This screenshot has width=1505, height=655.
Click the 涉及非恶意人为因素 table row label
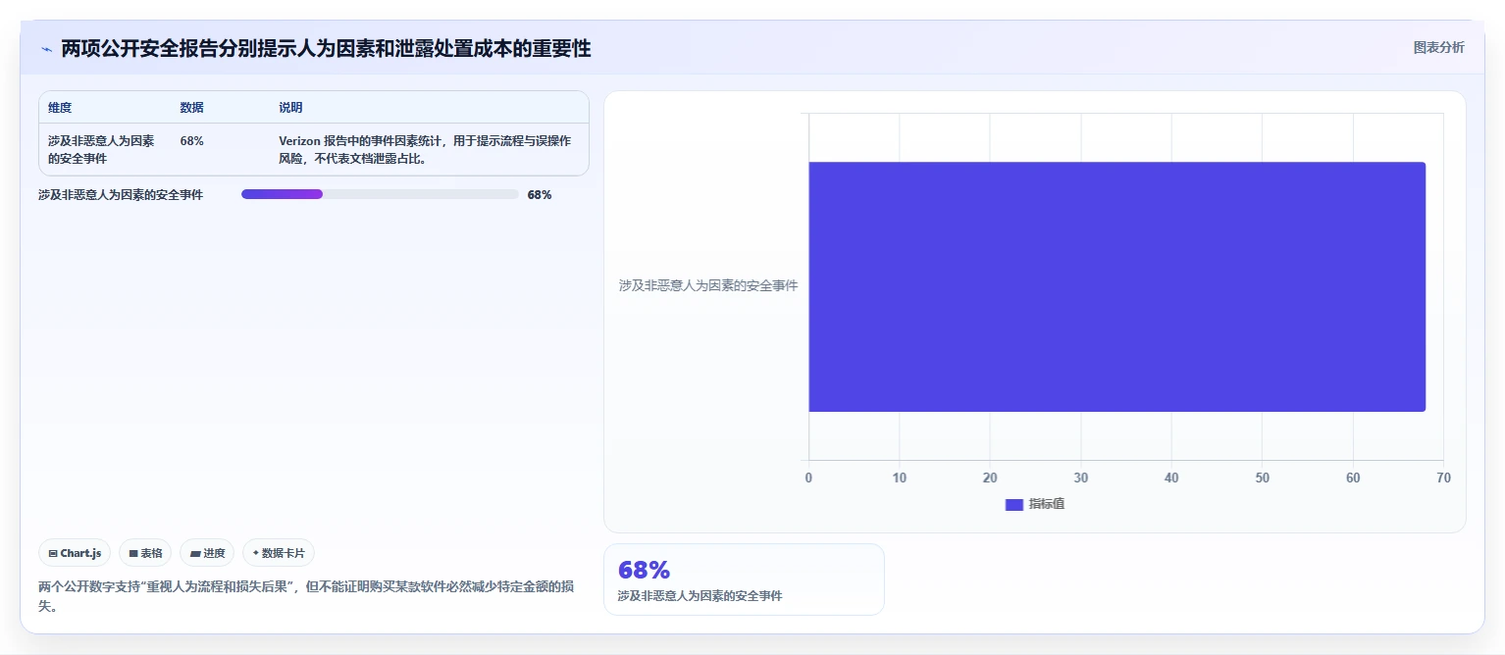click(x=101, y=150)
